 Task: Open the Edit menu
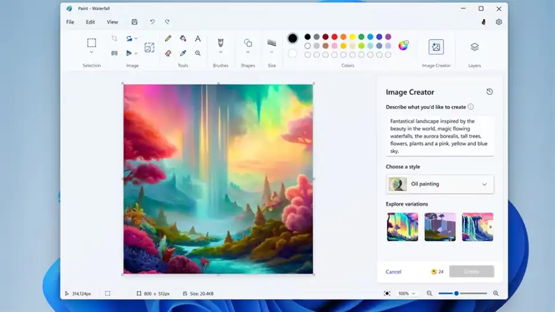(90, 22)
